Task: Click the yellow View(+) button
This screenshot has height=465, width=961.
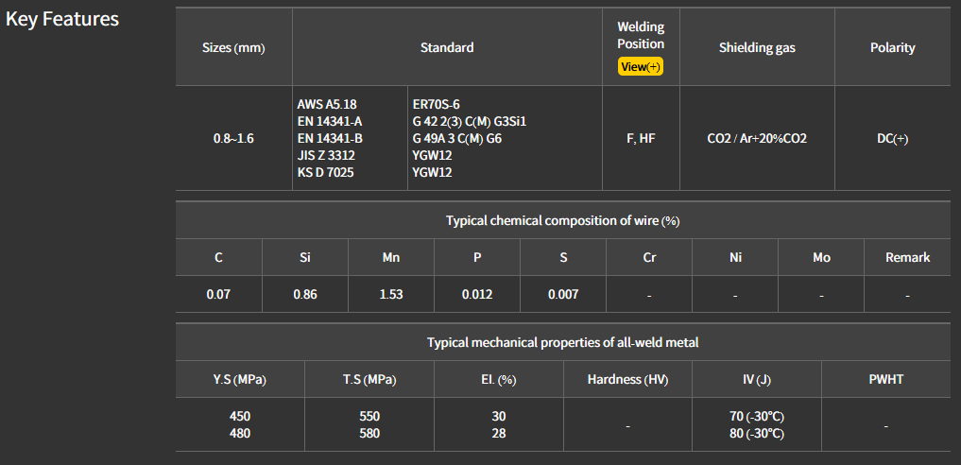Action: click(641, 67)
